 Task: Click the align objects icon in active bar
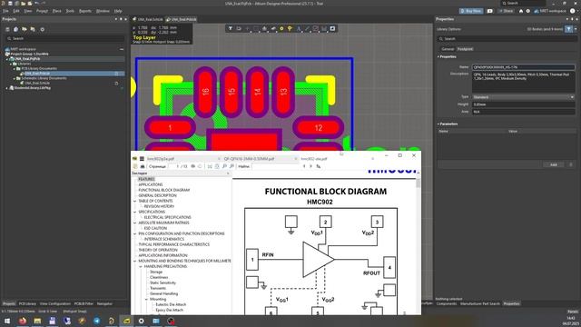point(264,28)
